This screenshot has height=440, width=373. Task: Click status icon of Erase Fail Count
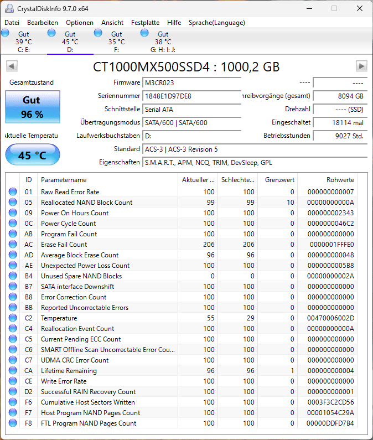coord(13,244)
